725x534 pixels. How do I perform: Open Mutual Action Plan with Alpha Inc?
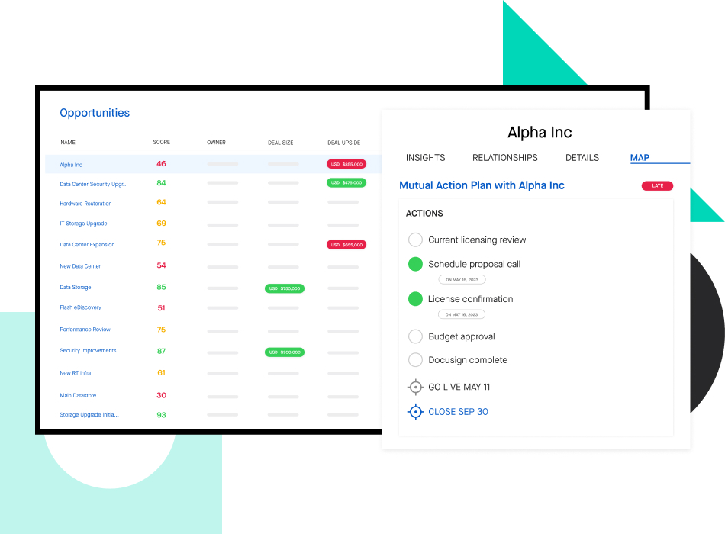[x=482, y=185]
